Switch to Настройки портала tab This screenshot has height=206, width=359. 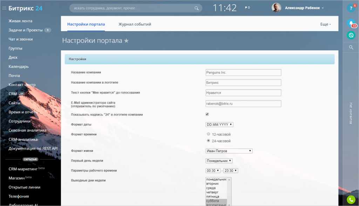(x=86, y=24)
